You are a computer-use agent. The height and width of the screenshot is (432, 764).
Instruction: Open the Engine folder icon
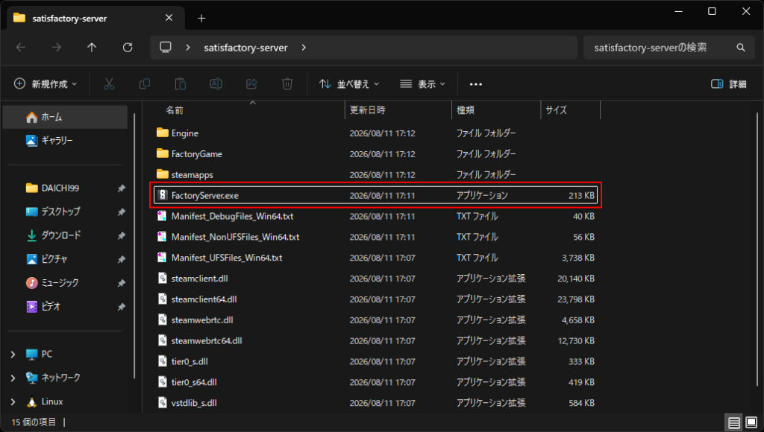pyautogui.click(x=162, y=133)
